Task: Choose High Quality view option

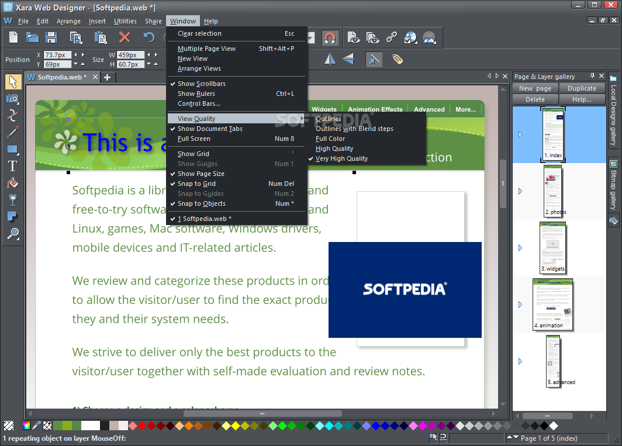Action: [x=366, y=148]
